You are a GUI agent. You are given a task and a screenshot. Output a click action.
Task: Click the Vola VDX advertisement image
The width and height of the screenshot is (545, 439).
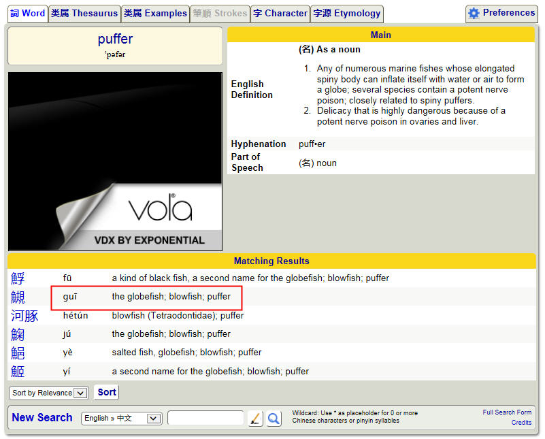coord(115,161)
